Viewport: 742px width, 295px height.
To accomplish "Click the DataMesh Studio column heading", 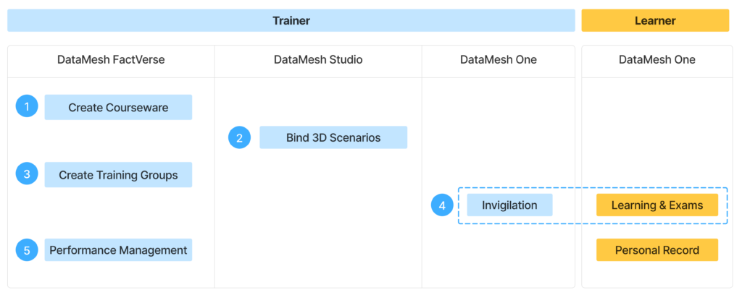I will [317, 60].
